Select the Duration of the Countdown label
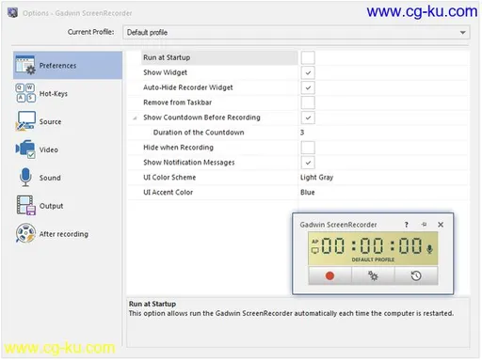This screenshot has width=482, height=360. point(199,133)
